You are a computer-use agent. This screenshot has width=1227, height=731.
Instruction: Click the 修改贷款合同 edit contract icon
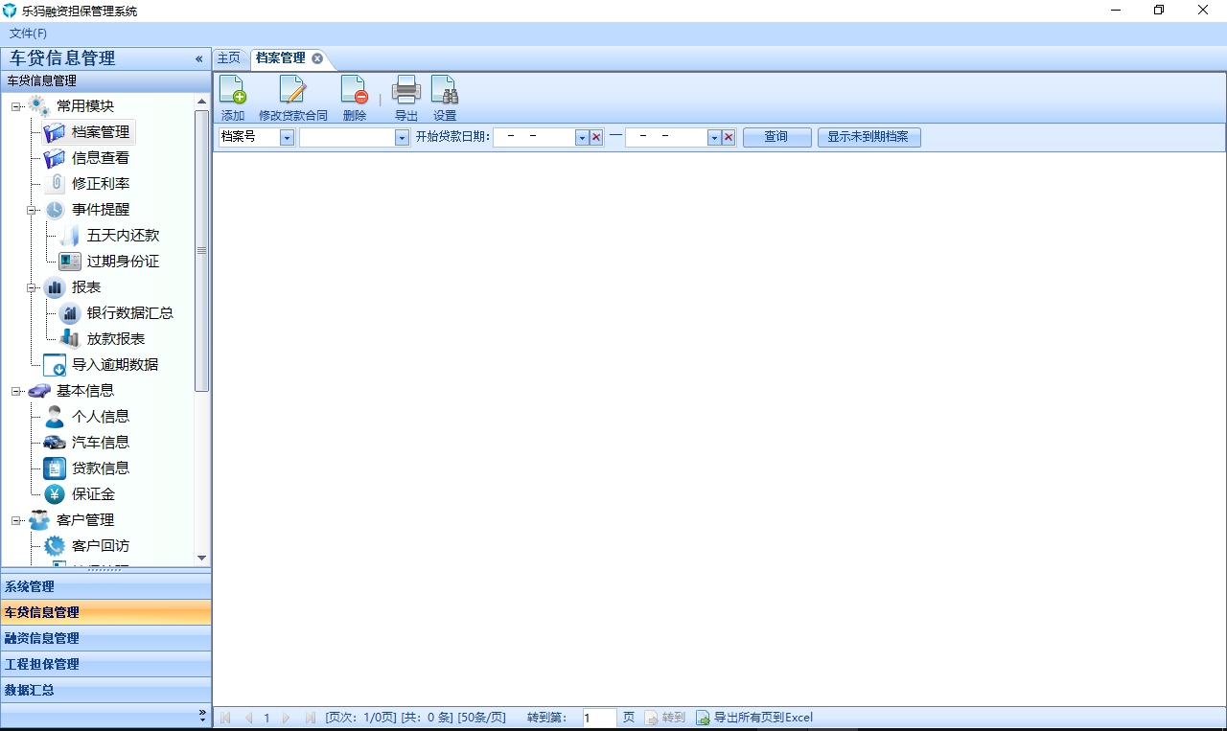[292, 90]
